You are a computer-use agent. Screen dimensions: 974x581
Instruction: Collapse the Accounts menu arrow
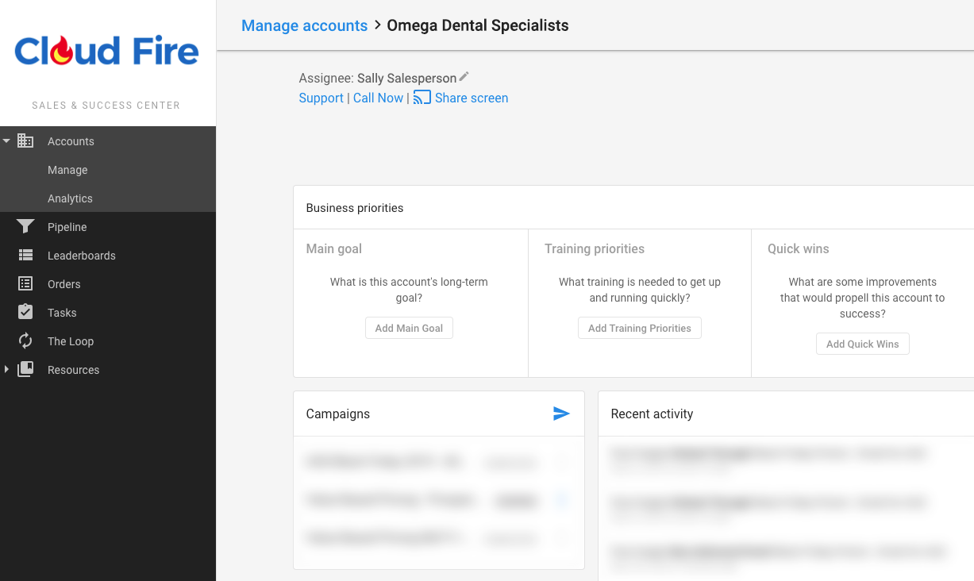click(6, 141)
